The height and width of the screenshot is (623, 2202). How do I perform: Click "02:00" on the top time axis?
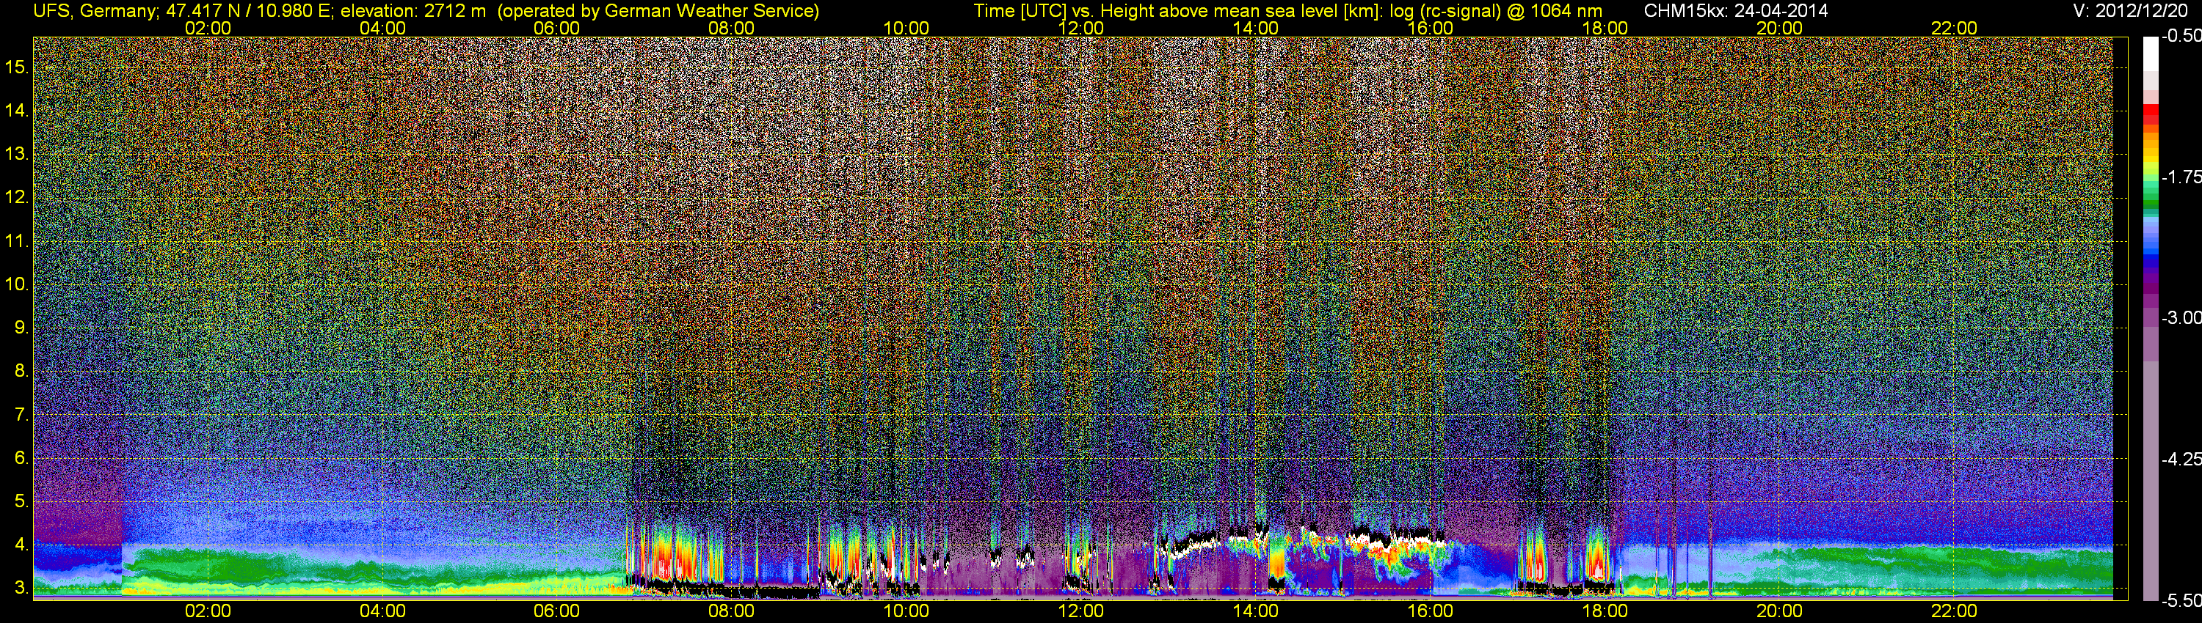click(x=208, y=28)
